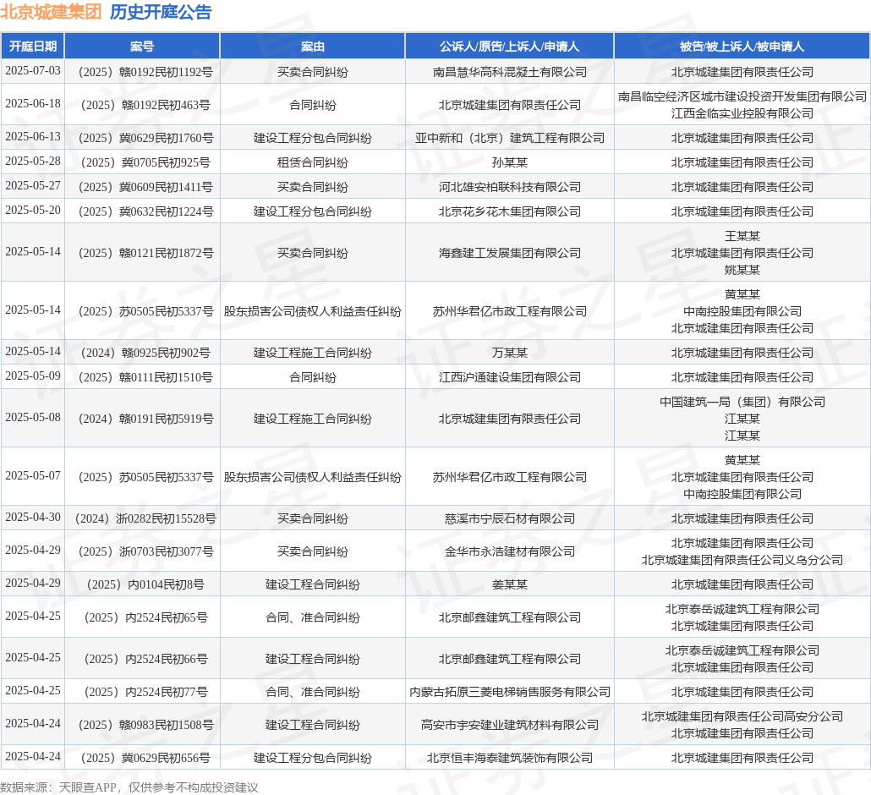871x795 pixels.
Task: Click defendant 北京城建集团有限责任公司义乌分公司
Action: click(742, 560)
